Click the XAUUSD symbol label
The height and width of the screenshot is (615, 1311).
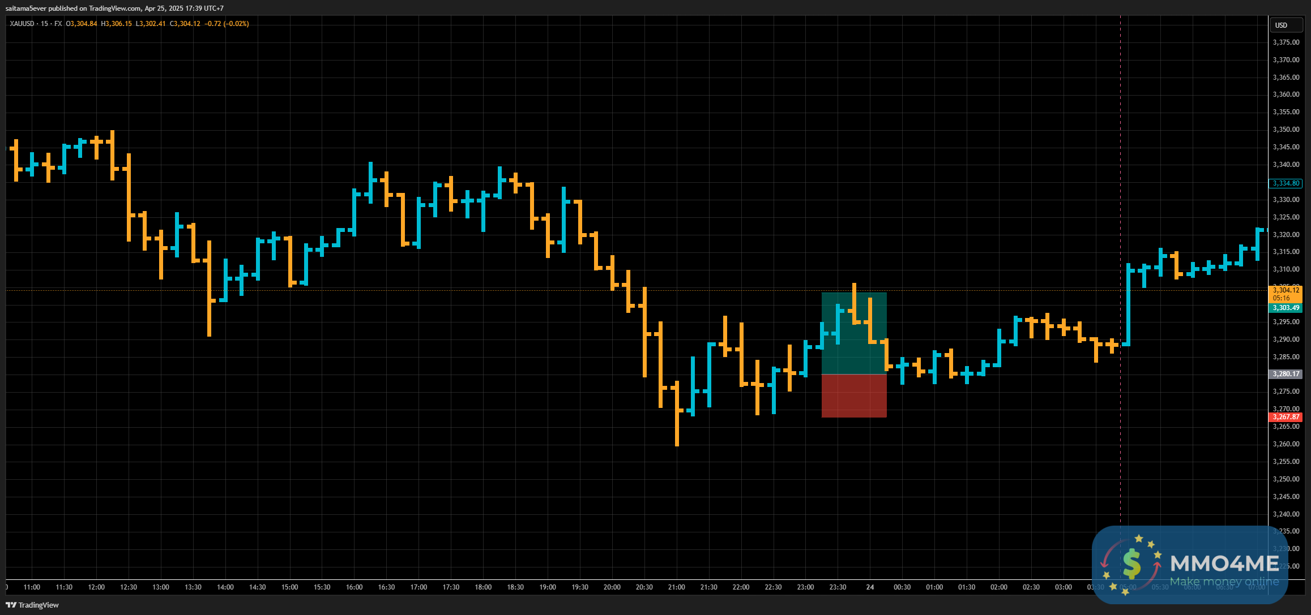click(22, 24)
